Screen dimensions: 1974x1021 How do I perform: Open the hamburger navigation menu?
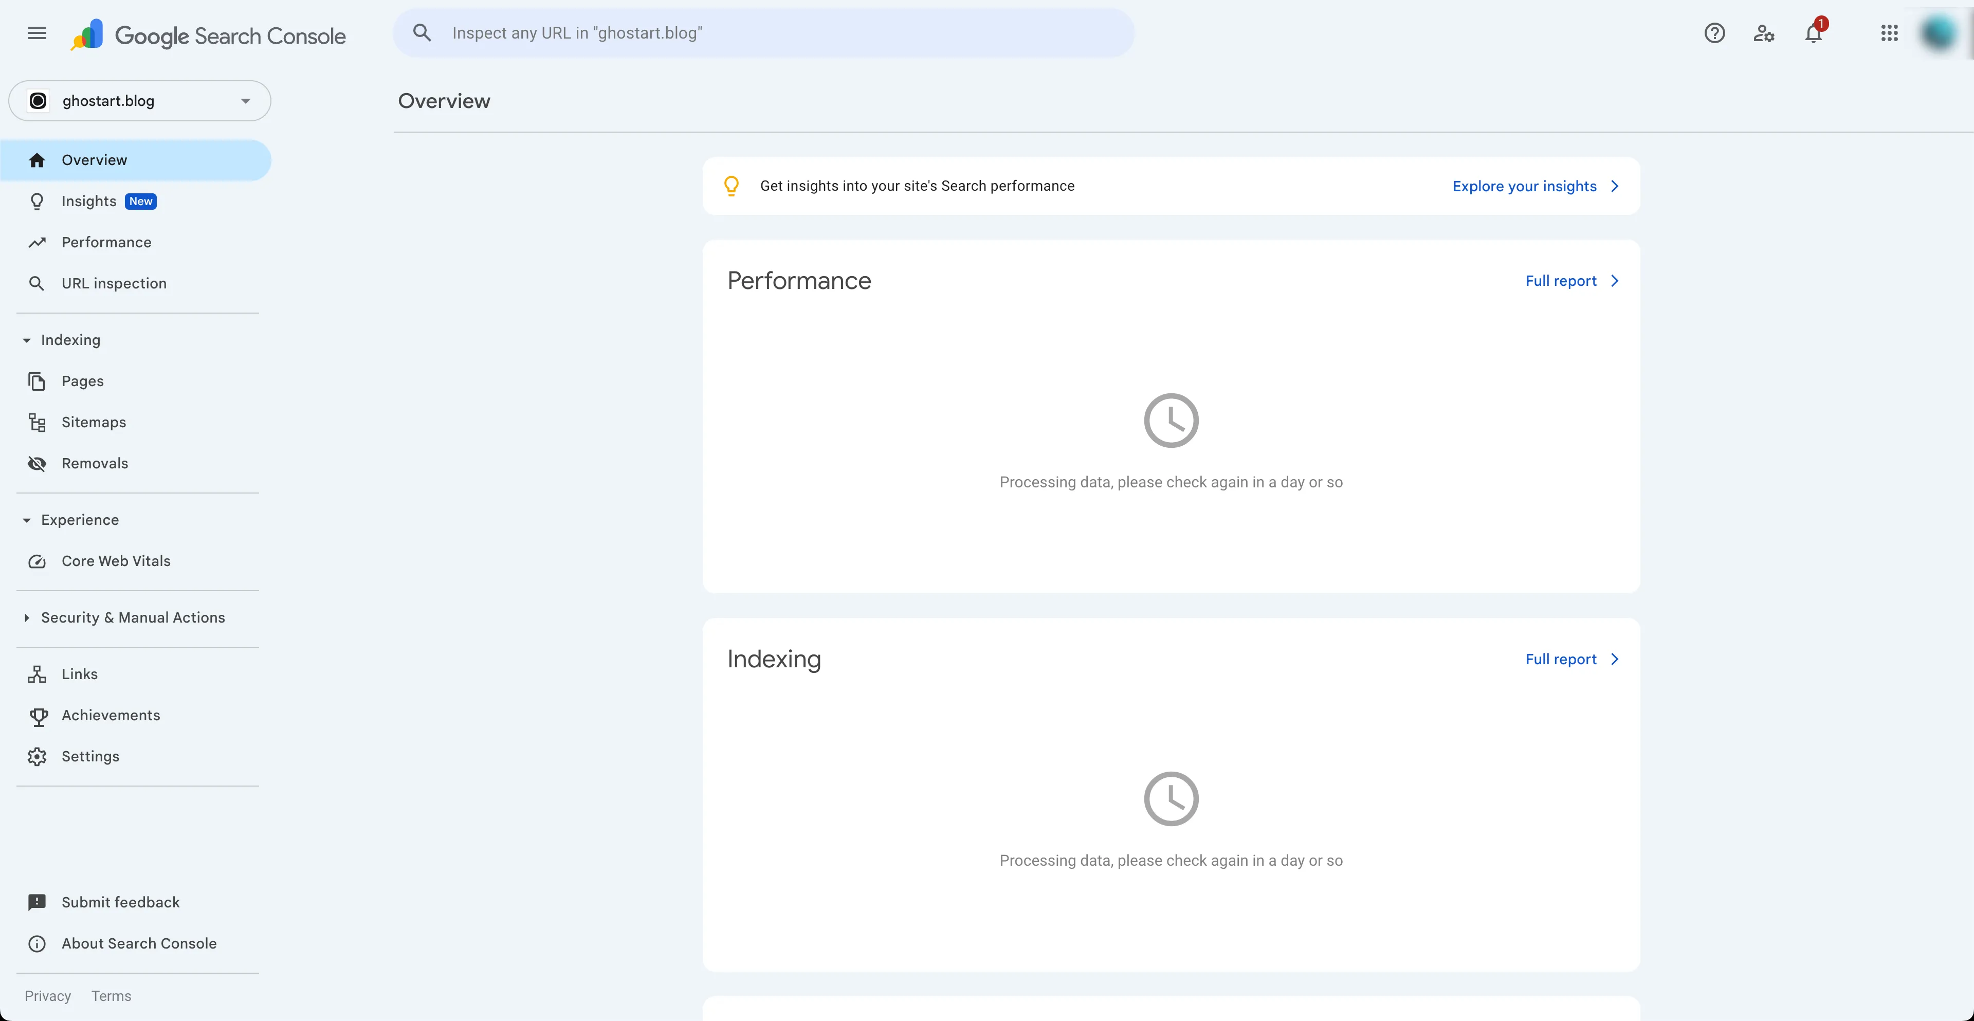36,33
